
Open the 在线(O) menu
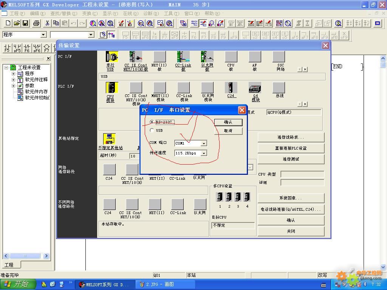tap(130, 13)
